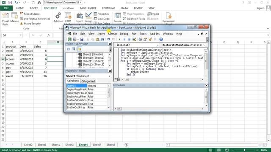
Task: Toggle Folders view in Project pane
Action: click(79, 49)
